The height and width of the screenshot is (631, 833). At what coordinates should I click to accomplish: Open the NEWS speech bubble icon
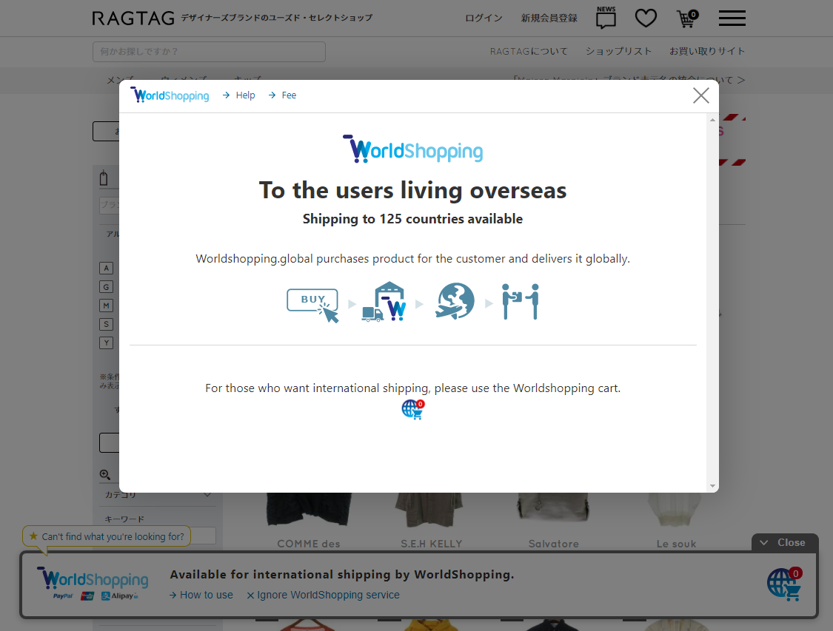[606, 18]
